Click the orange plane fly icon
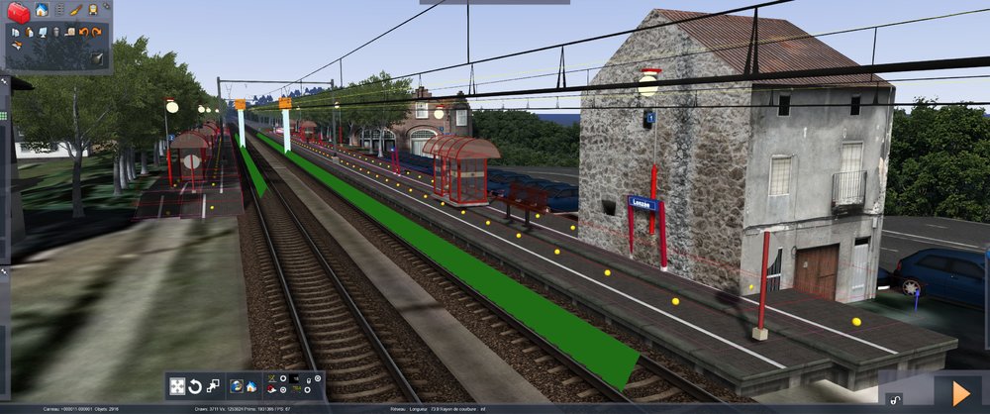 click(17, 45)
